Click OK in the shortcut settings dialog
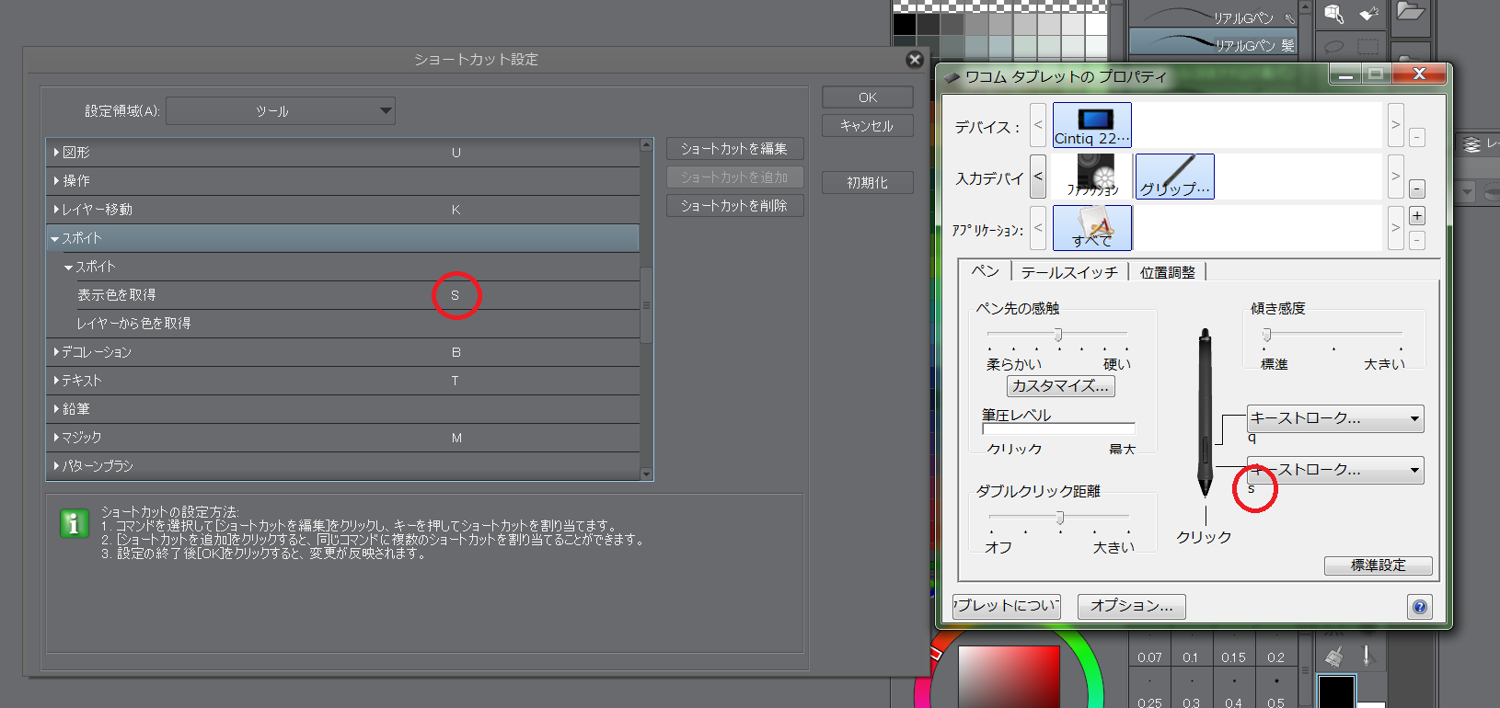 tap(868, 97)
